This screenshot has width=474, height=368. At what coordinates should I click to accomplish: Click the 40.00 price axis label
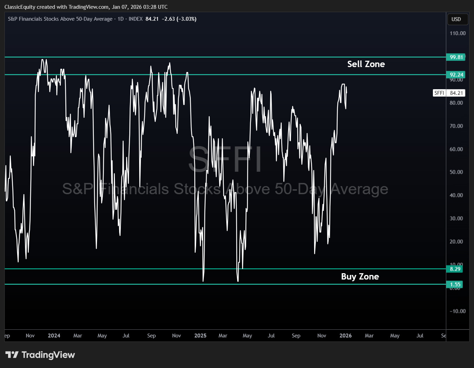456,195
